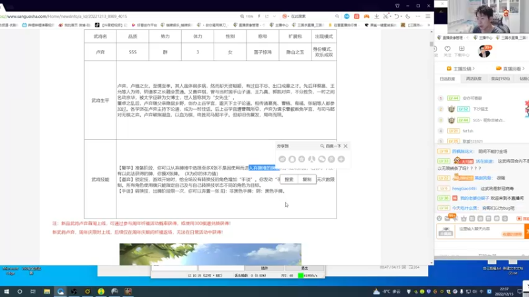Click the 退出 button in recorder window
The image size is (529, 297).
pyautogui.click(x=305, y=268)
